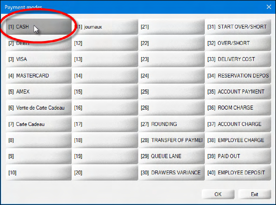Select the ROUNDING payment mode
The height and width of the screenshot is (205, 276).
pyautogui.click(x=171, y=124)
